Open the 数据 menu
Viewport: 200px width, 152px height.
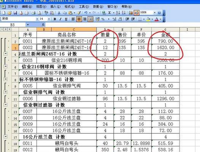pyautogui.click(x=98, y=6)
